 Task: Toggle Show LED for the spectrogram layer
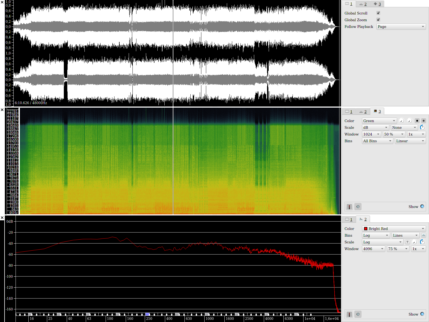click(x=422, y=206)
